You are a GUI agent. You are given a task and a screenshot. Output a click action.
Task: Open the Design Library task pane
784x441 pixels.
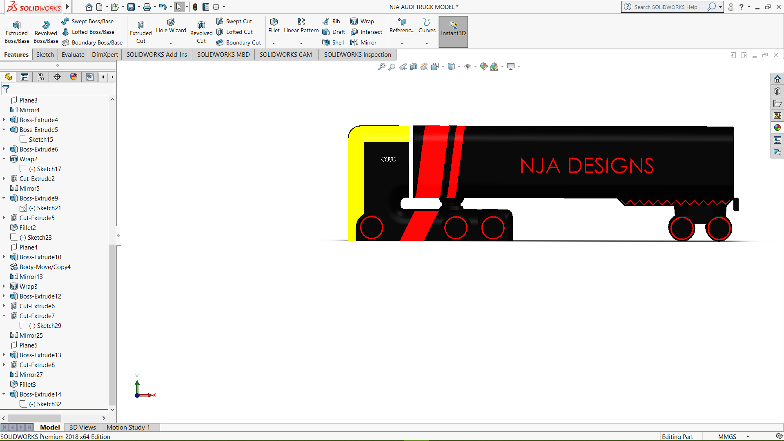click(x=777, y=91)
